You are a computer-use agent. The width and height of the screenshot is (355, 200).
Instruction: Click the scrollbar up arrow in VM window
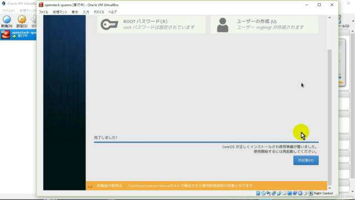(x=329, y=18)
